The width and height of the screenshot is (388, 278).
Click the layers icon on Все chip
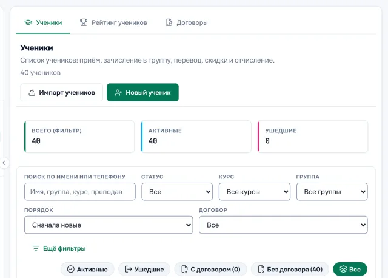coord(344,270)
